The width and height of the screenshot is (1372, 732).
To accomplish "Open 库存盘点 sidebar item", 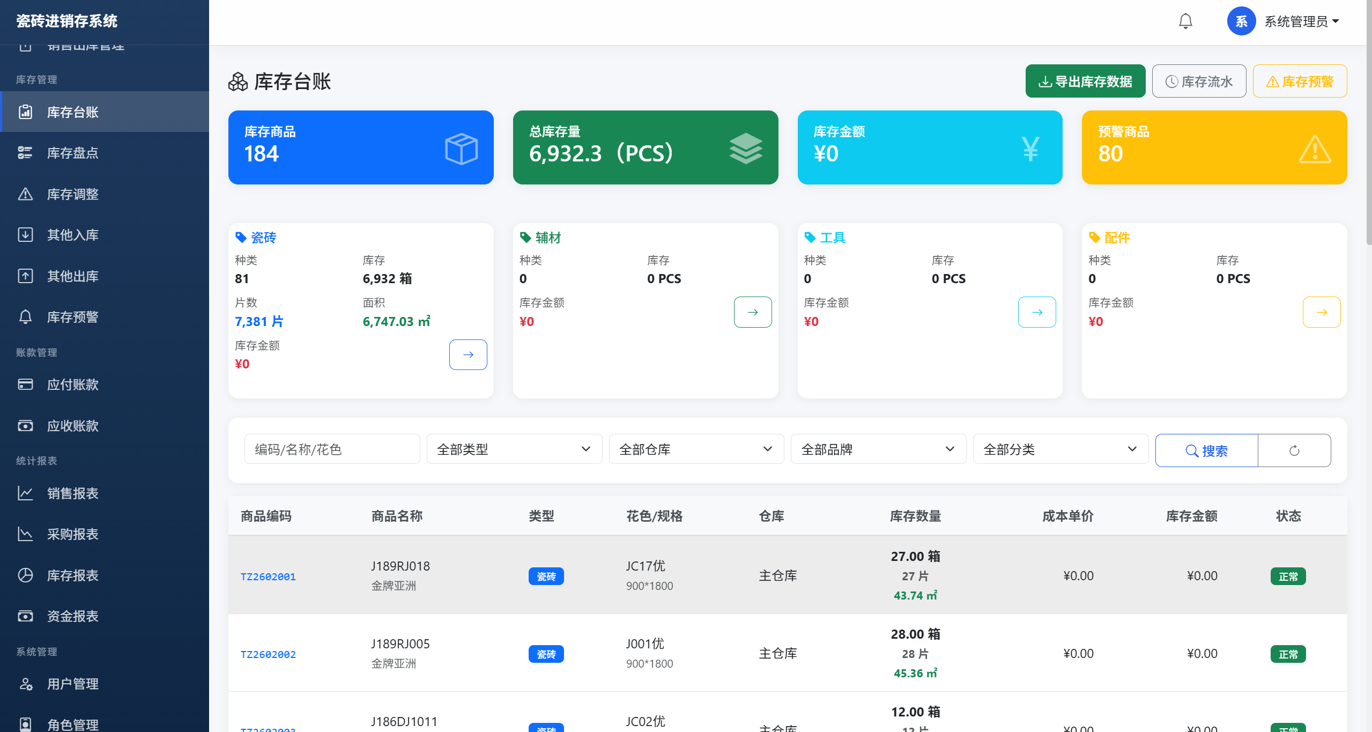I will [105, 153].
